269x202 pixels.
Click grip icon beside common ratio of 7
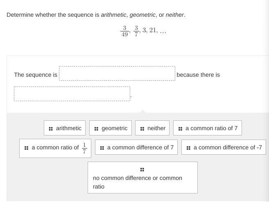(x=180, y=129)
